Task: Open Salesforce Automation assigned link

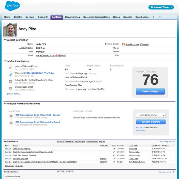Action: coord(137,162)
